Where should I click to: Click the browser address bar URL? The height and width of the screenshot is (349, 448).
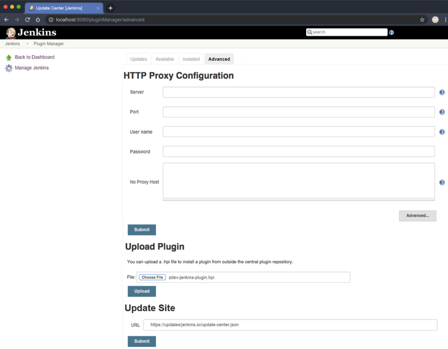coord(100,20)
